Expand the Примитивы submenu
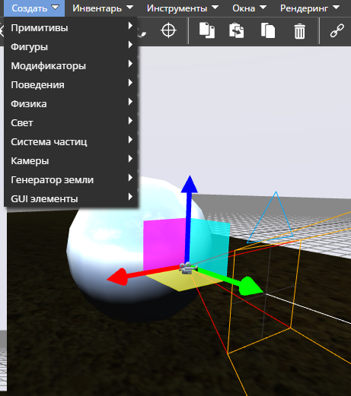This screenshot has width=351, height=396. [71, 27]
